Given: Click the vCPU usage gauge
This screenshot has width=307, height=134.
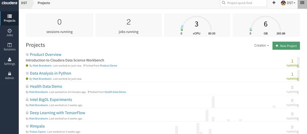Looking at the screenshot, I should tap(196, 25).
